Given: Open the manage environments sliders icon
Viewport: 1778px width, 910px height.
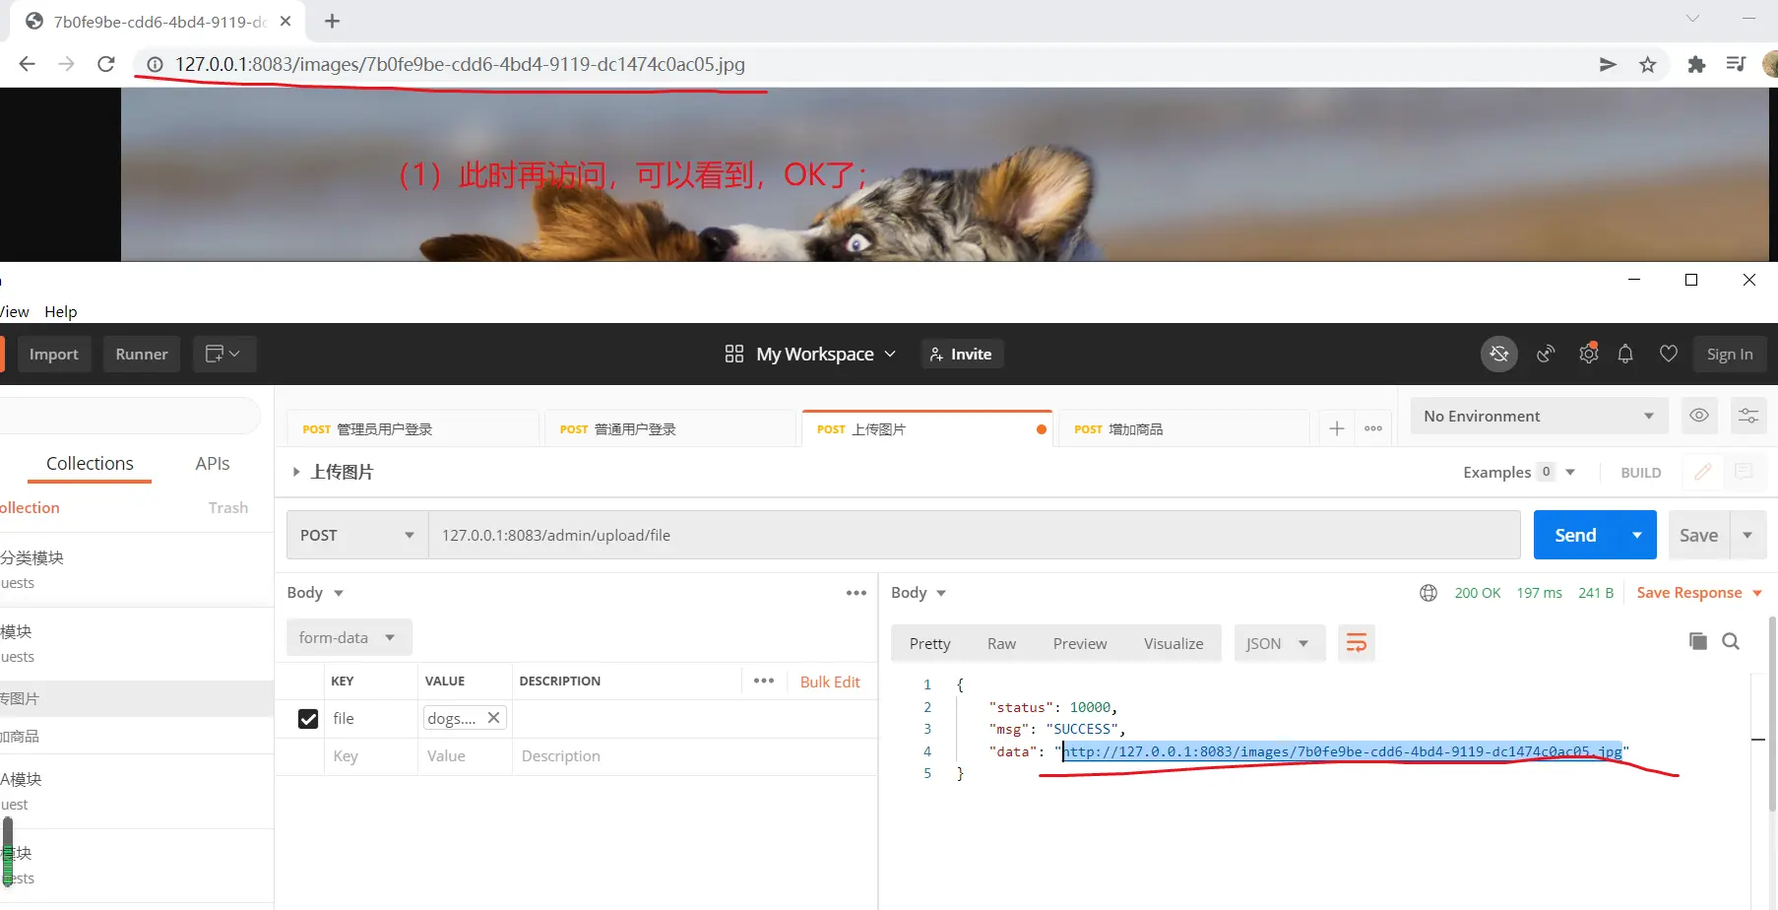Looking at the screenshot, I should click(1748, 416).
